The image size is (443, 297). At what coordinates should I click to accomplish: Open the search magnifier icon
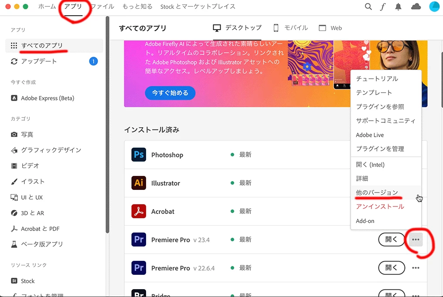[x=368, y=7]
